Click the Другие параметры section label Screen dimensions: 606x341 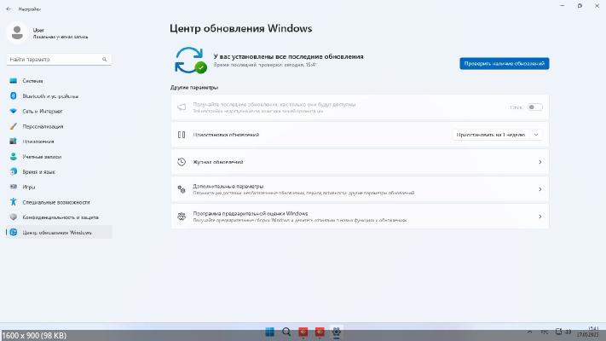[x=194, y=87]
